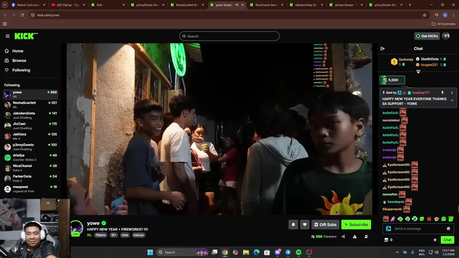Viewport: 459px width, 258px height.
Task: Open a new browser tab
Action: (x=410, y=5)
